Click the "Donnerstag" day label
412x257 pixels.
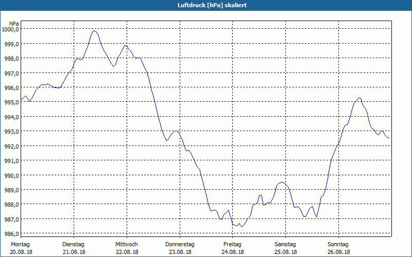180,245
